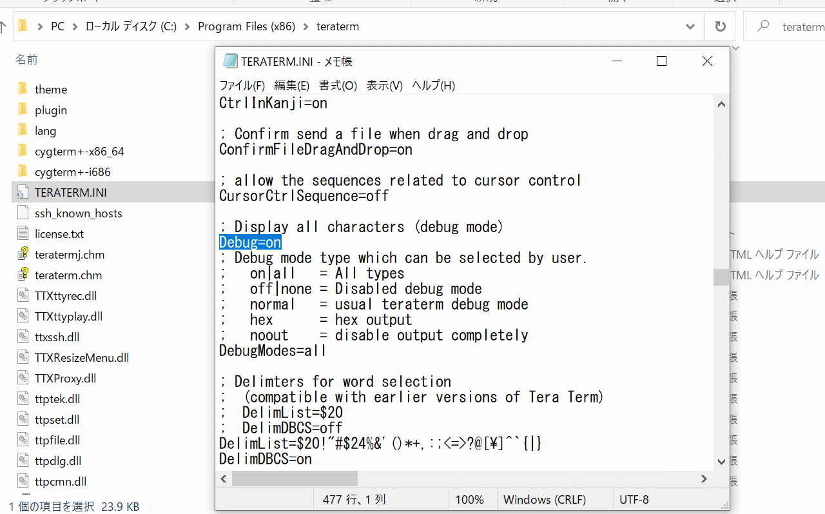Navigate to PC in the address bar
This screenshot has height=514, width=825.
coord(58,26)
